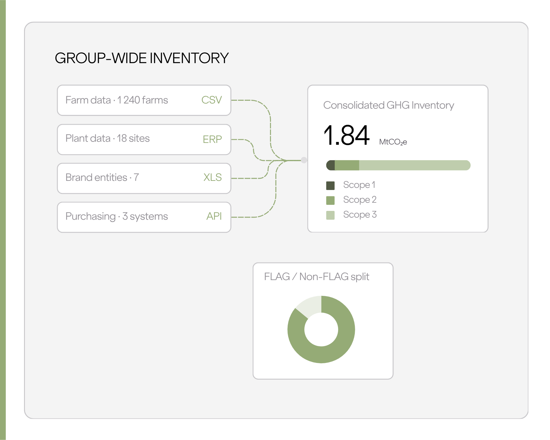The width and height of the screenshot is (550, 440).
Task: Click the Scope 2 green legend swatch
Action: tap(330, 200)
